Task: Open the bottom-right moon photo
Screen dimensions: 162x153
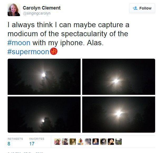Action: point(119,114)
